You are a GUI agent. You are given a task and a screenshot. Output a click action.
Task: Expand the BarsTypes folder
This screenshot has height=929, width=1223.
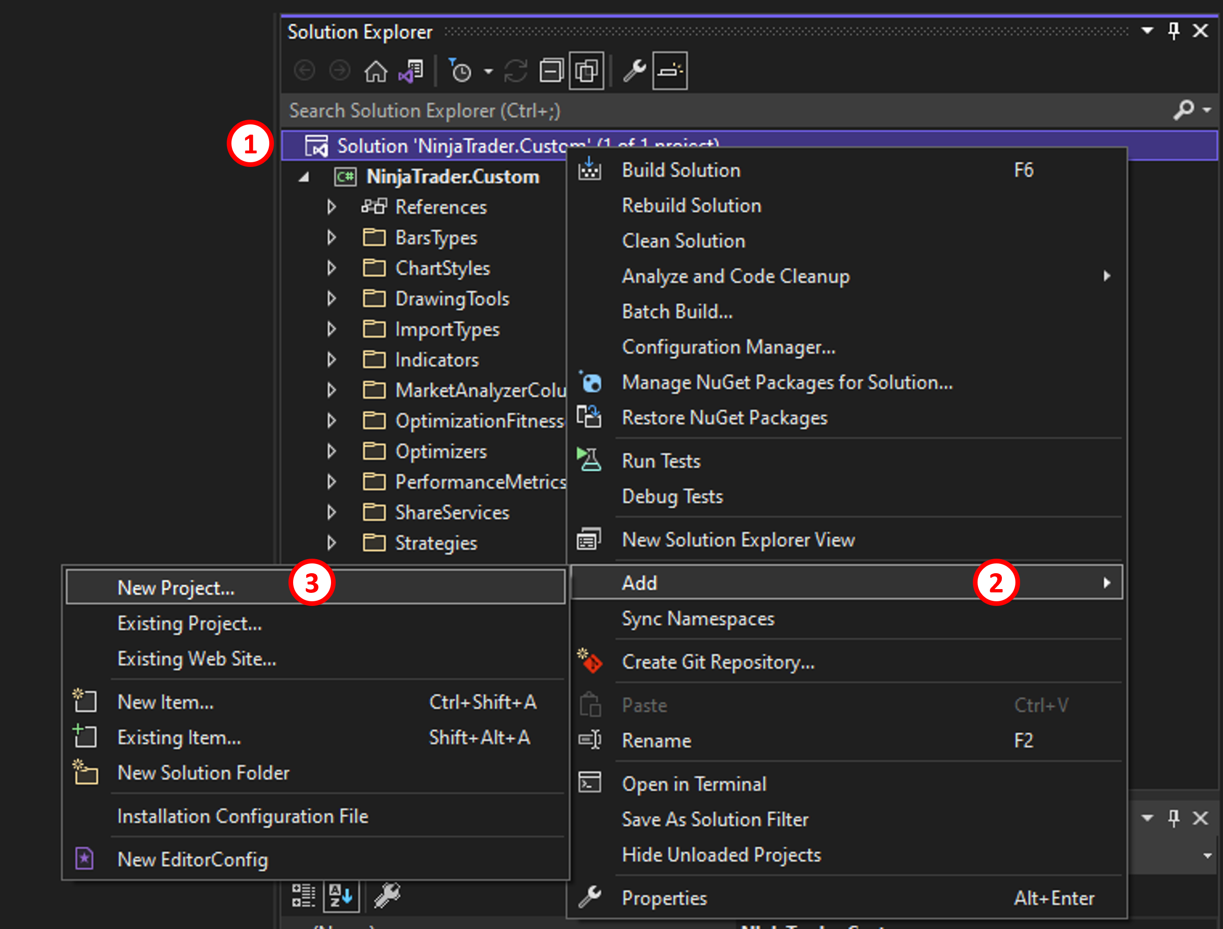click(331, 238)
